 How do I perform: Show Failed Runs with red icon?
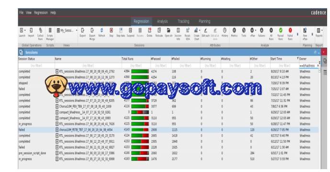click(x=290, y=31)
